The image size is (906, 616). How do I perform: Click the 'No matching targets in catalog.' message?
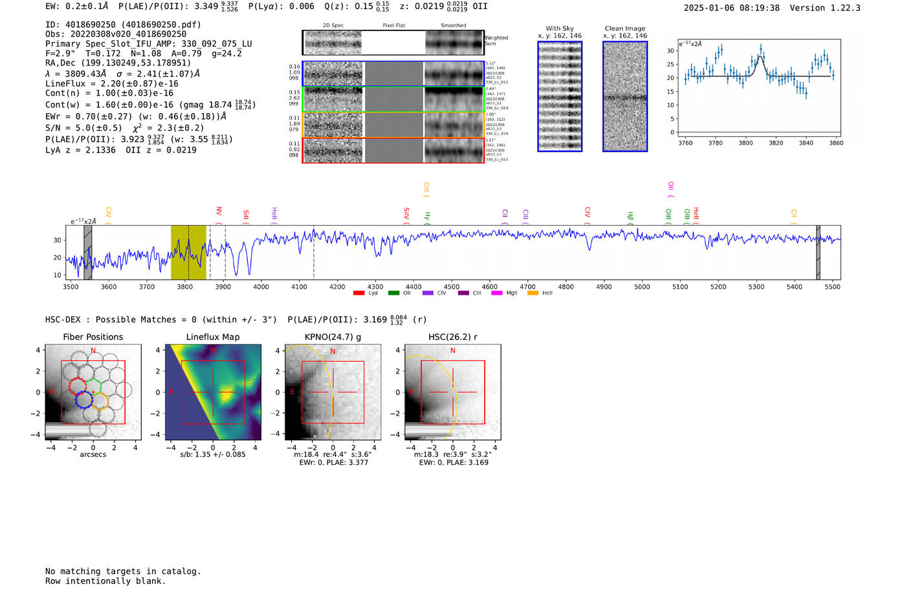[x=123, y=571]
